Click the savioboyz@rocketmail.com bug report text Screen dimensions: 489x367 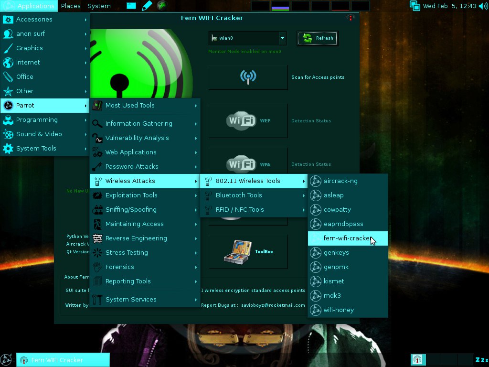[273, 305]
